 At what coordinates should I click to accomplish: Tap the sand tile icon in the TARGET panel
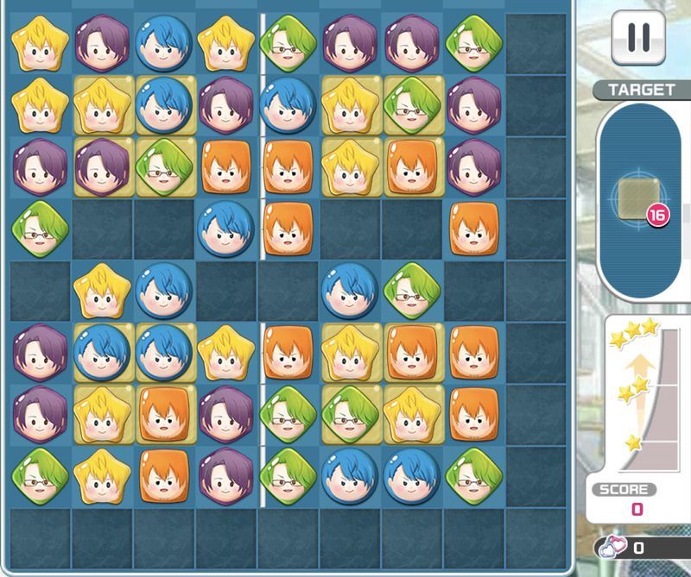639,198
